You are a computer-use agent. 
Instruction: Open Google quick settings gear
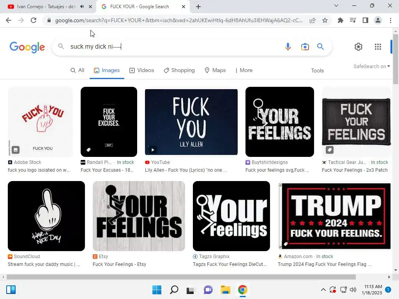point(358,47)
